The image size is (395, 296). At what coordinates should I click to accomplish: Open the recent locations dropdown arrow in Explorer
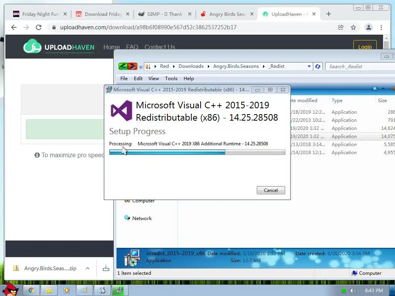click(x=141, y=67)
